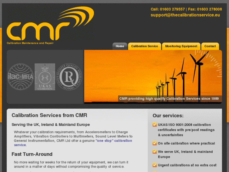Click the UKAS/ISO 9001:2008 calibration certificates item
Screen dimensions: 229x172
coord(186,130)
